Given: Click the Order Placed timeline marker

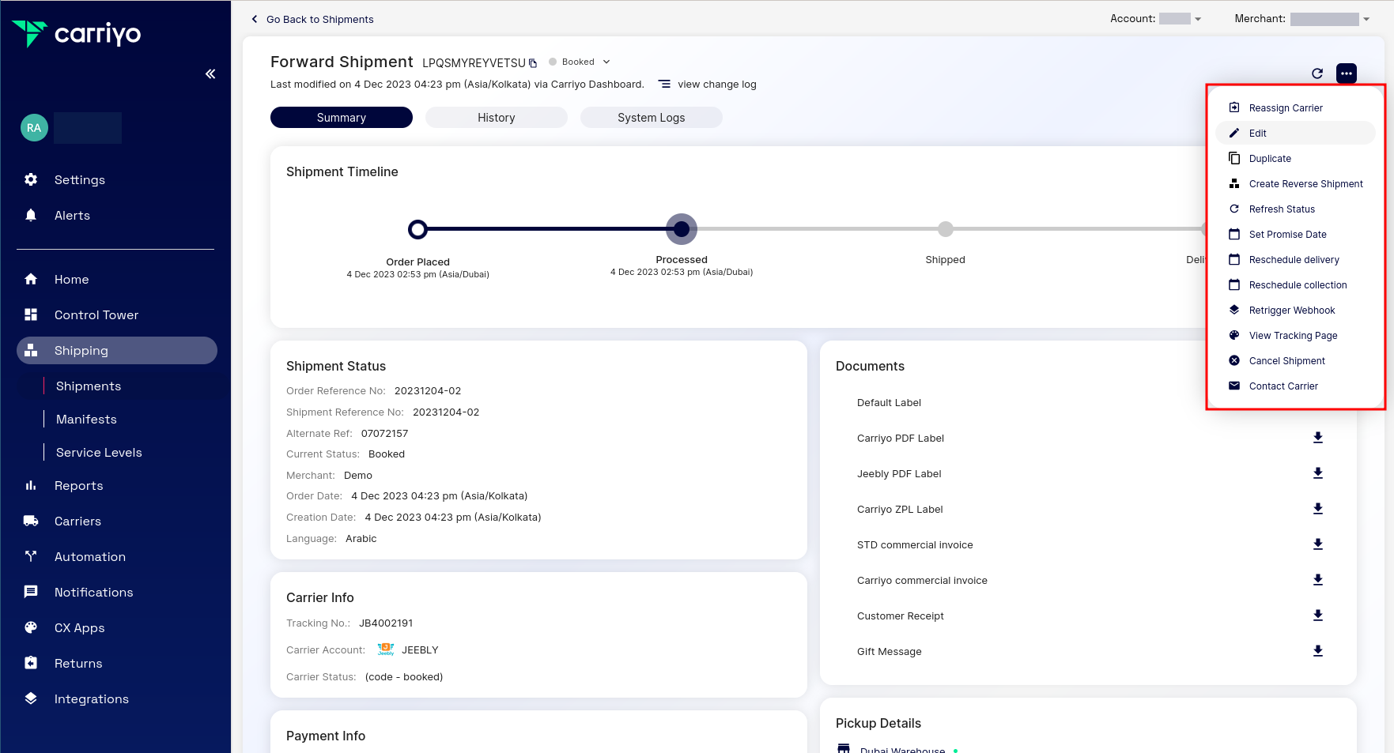Looking at the screenshot, I should coord(417,229).
